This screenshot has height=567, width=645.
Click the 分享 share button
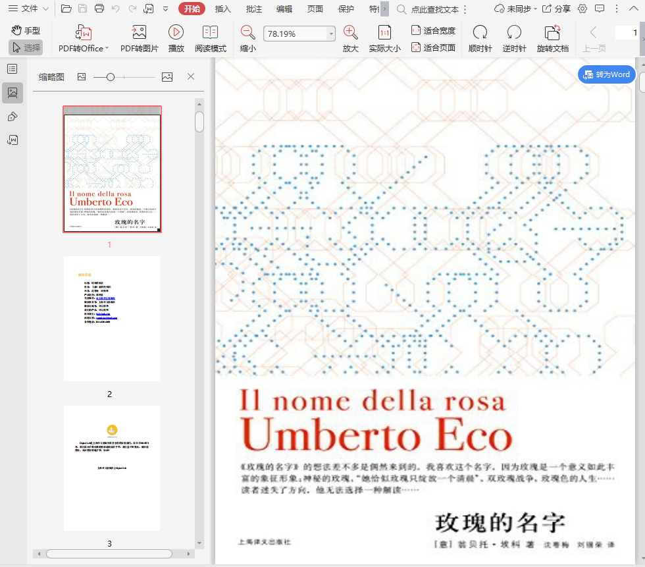(557, 9)
